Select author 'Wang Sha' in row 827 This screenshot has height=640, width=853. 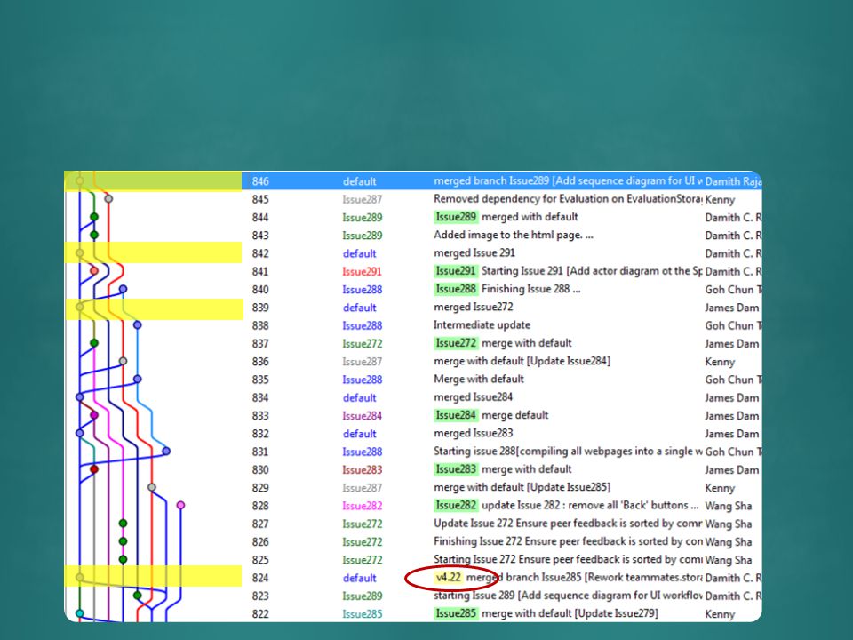coord(729,524)
